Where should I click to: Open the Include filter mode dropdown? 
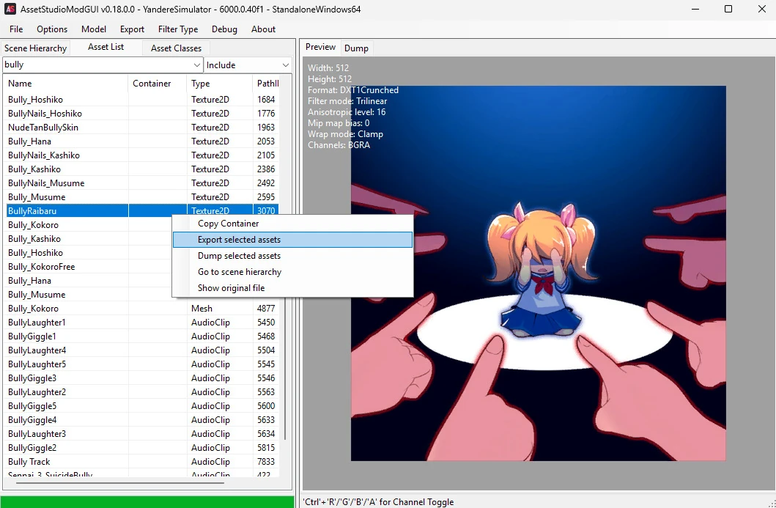click(x=248, y=65)
